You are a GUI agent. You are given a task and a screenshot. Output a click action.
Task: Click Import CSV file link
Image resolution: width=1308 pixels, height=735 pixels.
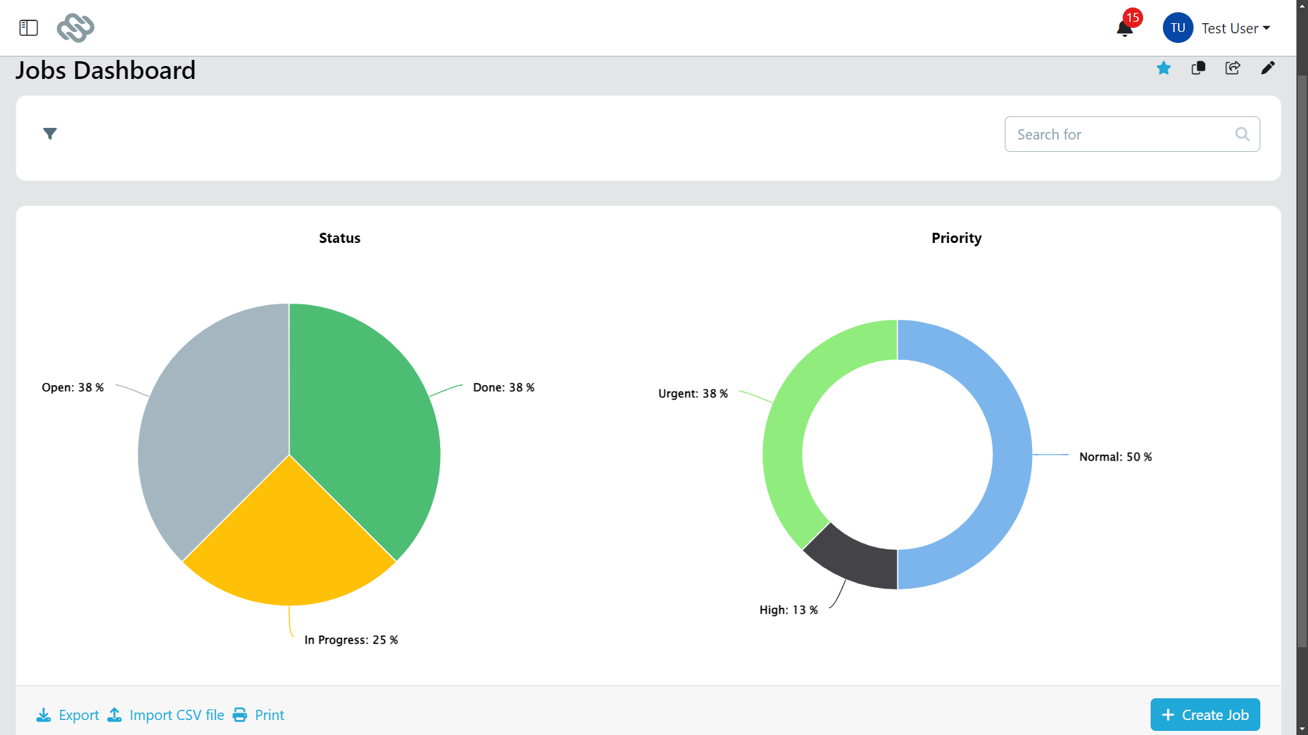[x=166, y=715]
